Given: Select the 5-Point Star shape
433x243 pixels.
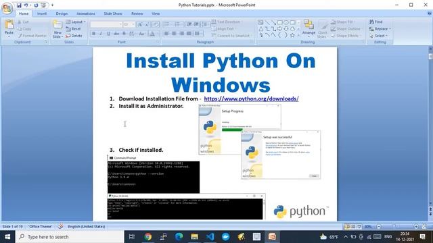Looking at the screenshot, I should (292, 35).
